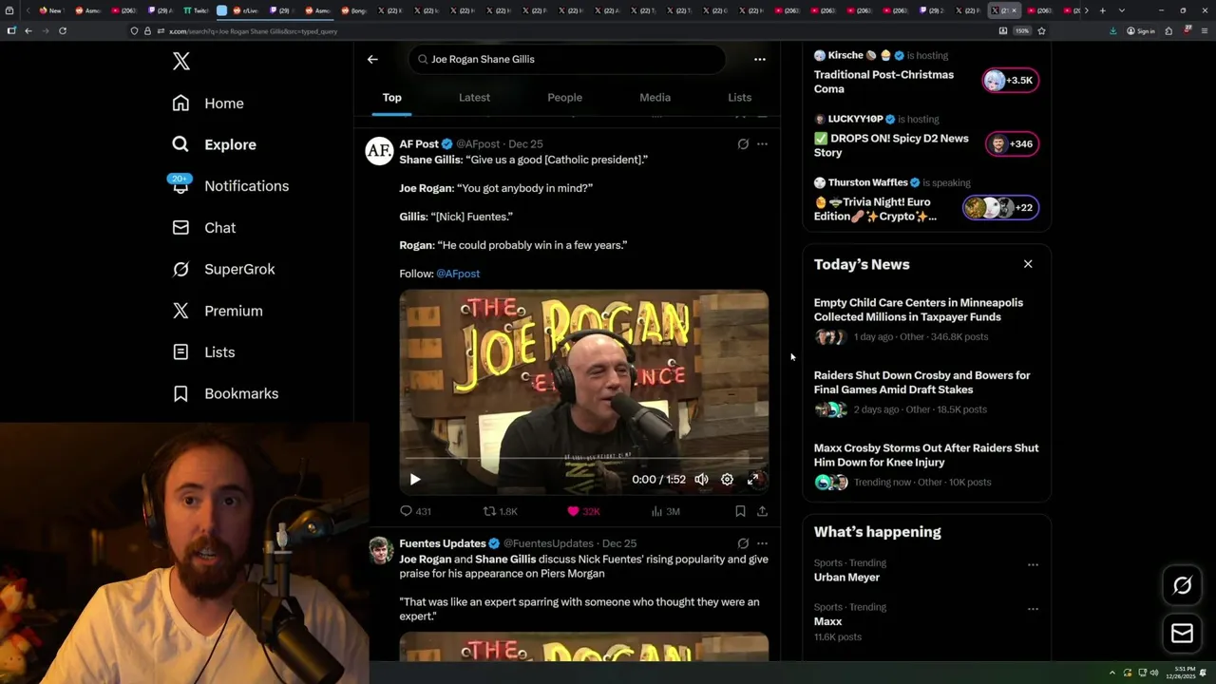Open Home from the sidebar

pyautogui.click(x=208, y=104)
